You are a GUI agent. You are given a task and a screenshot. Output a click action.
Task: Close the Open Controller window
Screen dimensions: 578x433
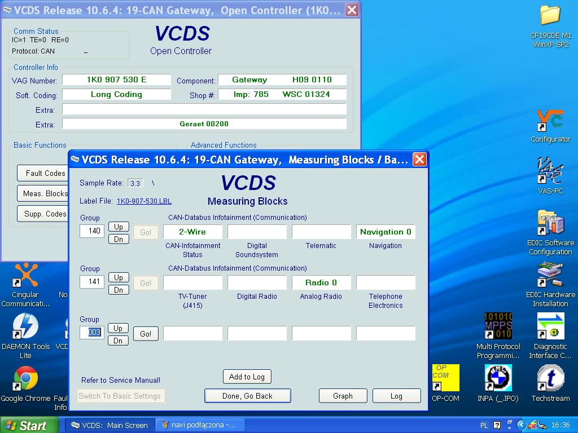click(x=352, y=10)
